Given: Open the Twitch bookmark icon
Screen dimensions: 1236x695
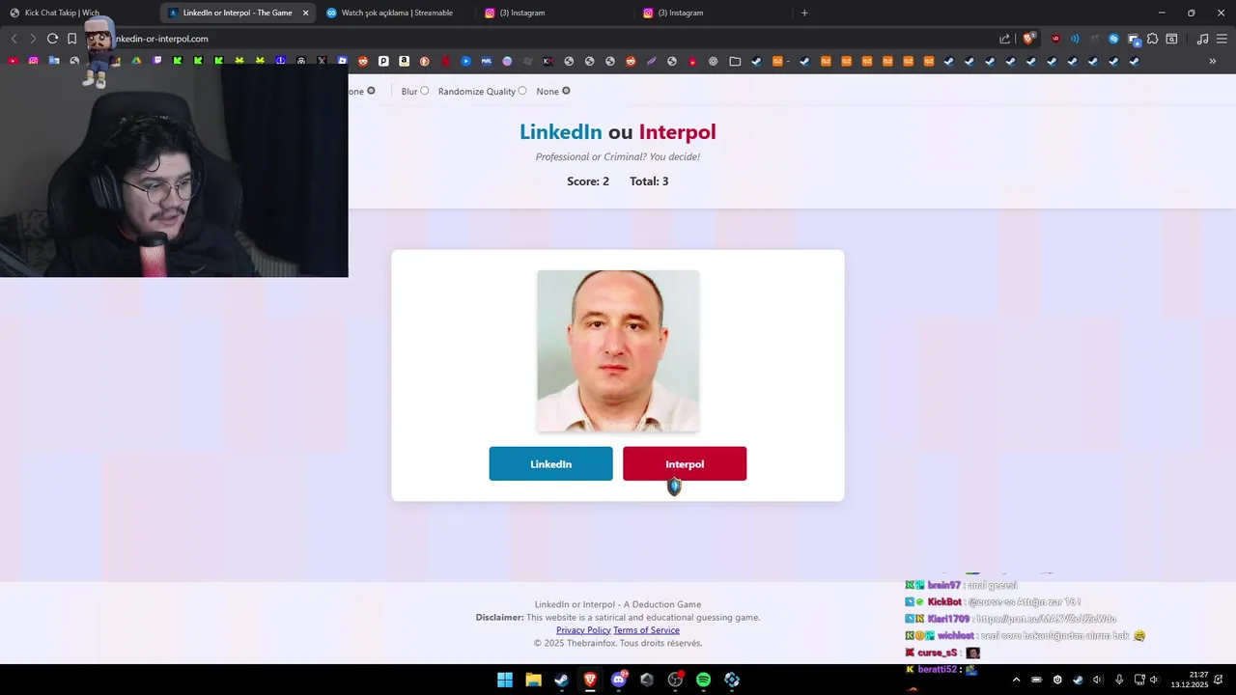Looking at the screenshot, I should click(x=157, y=61).
